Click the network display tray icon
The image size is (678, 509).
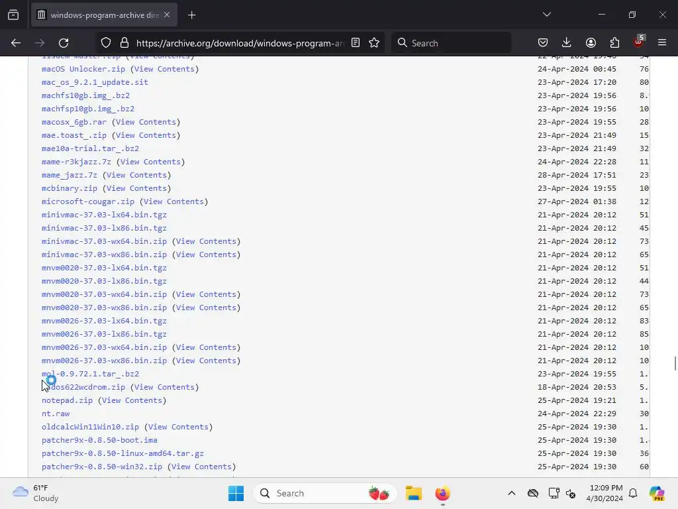pos(554,493)
